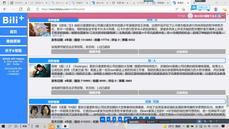The height and width of the screenshot is (129, 229).
Task: Open 首页 in the sidebar
Action: coord(13,32)
